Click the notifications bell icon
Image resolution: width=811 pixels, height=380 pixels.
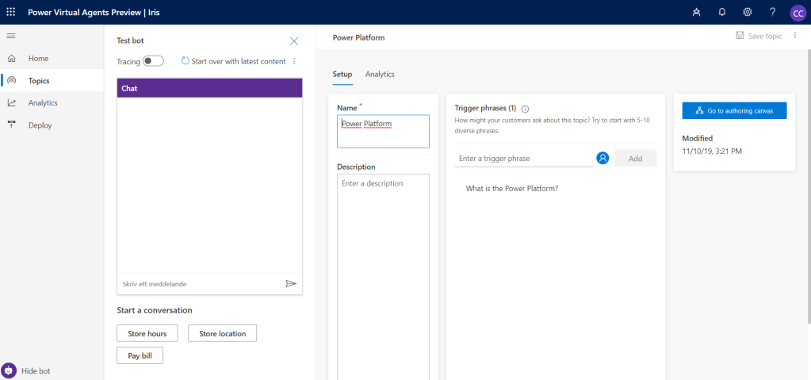tap(722, 12)
